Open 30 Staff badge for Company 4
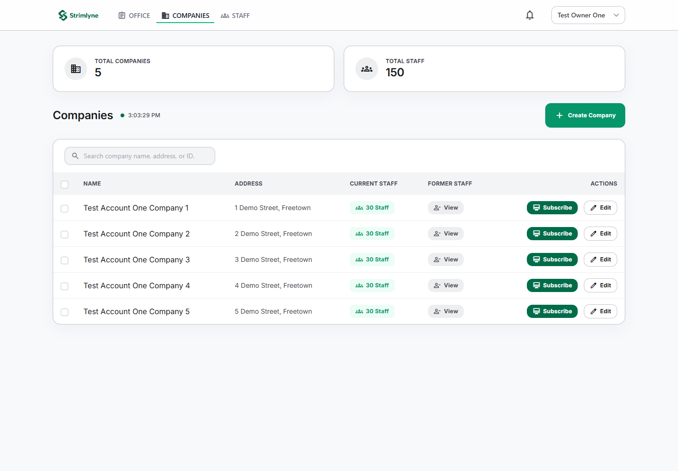Screen dimensions: 678x471 click(372, 285)
